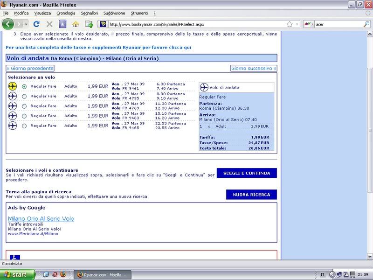This screenshot has height=280, width=373.
Task: Click the plane icon beside flight FR 9463
Action: [x=13, y=116]
